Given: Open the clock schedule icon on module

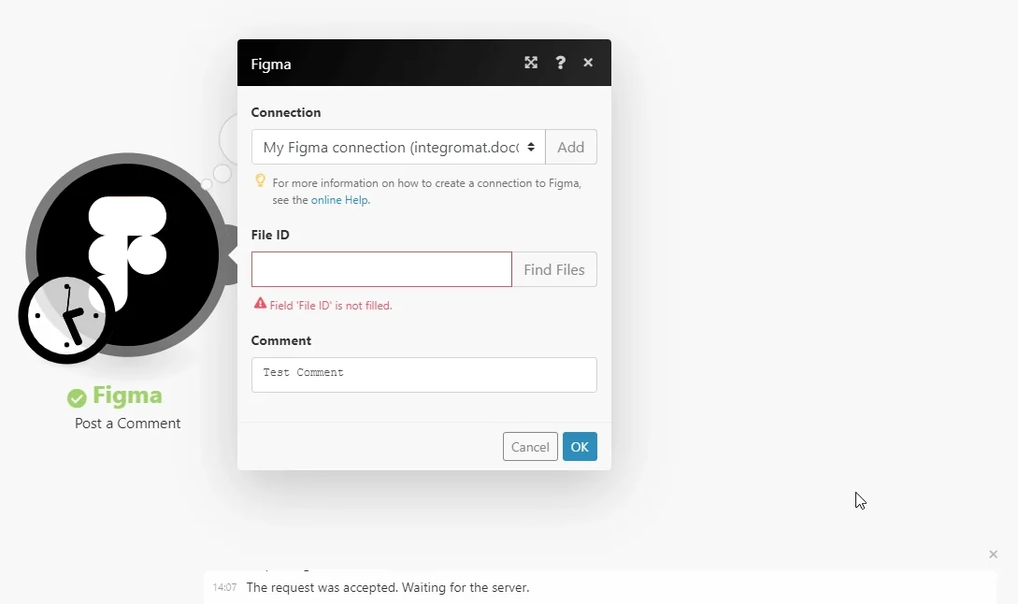Looking at the screenshot, I should click(x=67, y=316).
